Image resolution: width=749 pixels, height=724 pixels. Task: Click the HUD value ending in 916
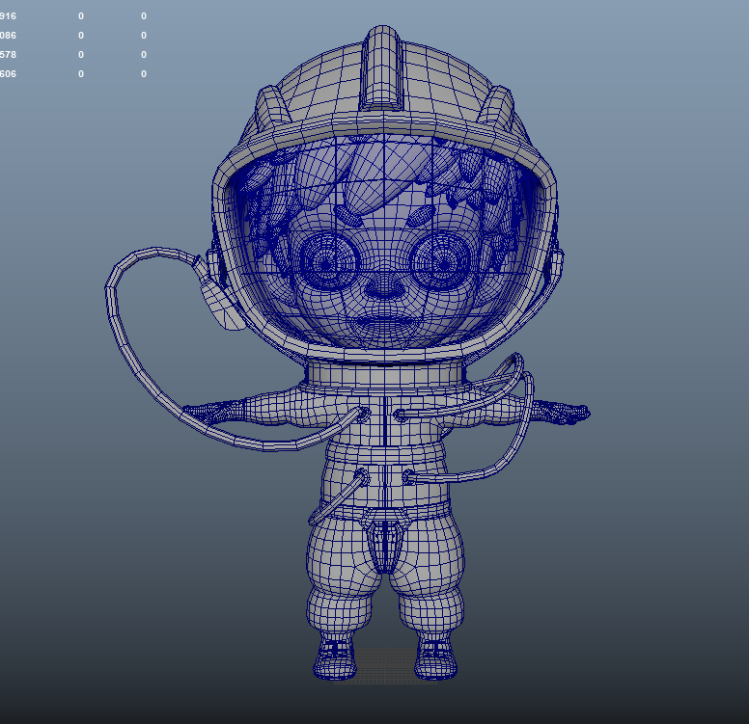coord(9,16)
